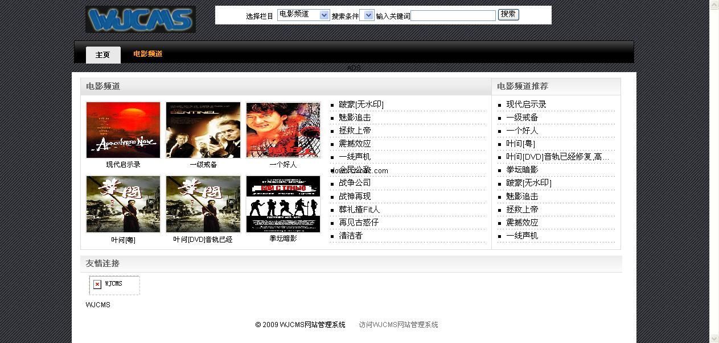Open 一级戒备 in the 电影频道推荐 list
Image resolution: width=719 pixels, height=343 pixels.
[x=522, y=118]
